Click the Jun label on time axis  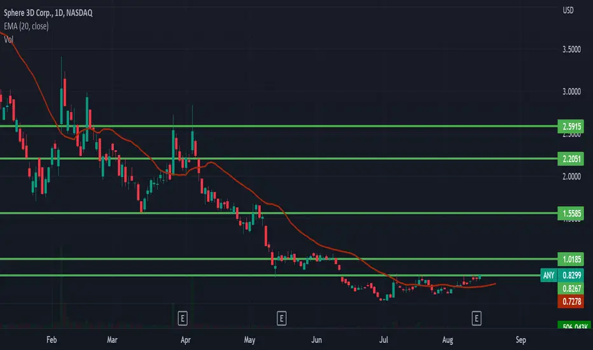click(x=317, y=340)
